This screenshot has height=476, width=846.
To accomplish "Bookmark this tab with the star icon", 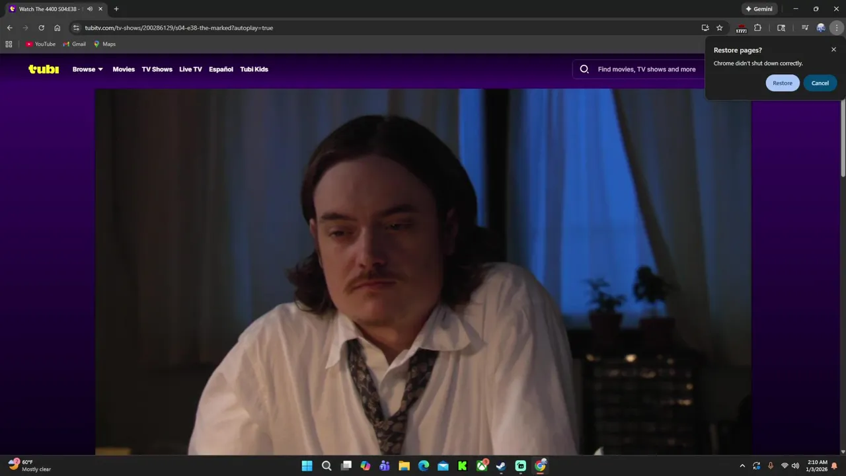I will (x=720, y=28).
